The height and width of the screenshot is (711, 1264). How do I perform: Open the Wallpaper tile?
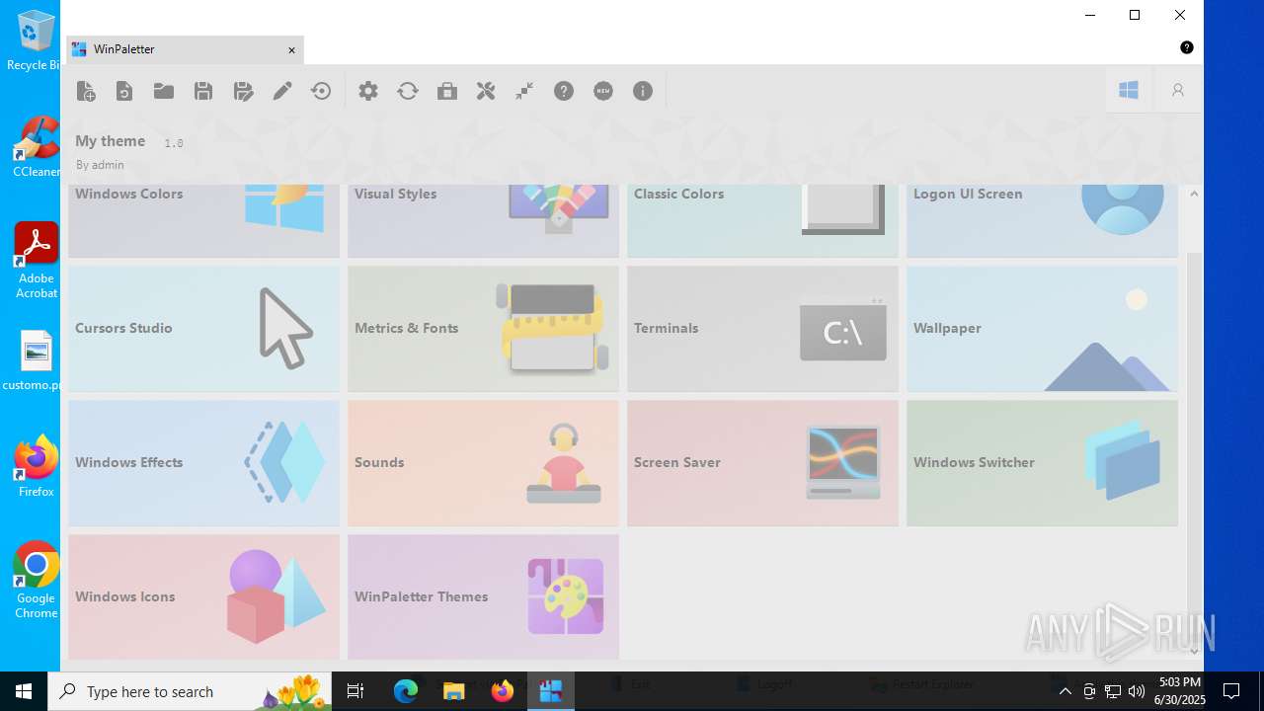point(1042,329)
